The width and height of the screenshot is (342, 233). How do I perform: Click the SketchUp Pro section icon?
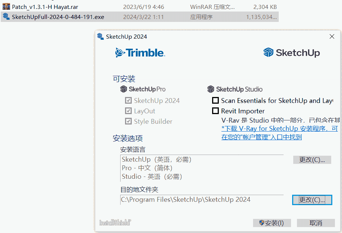pos(124,89)
